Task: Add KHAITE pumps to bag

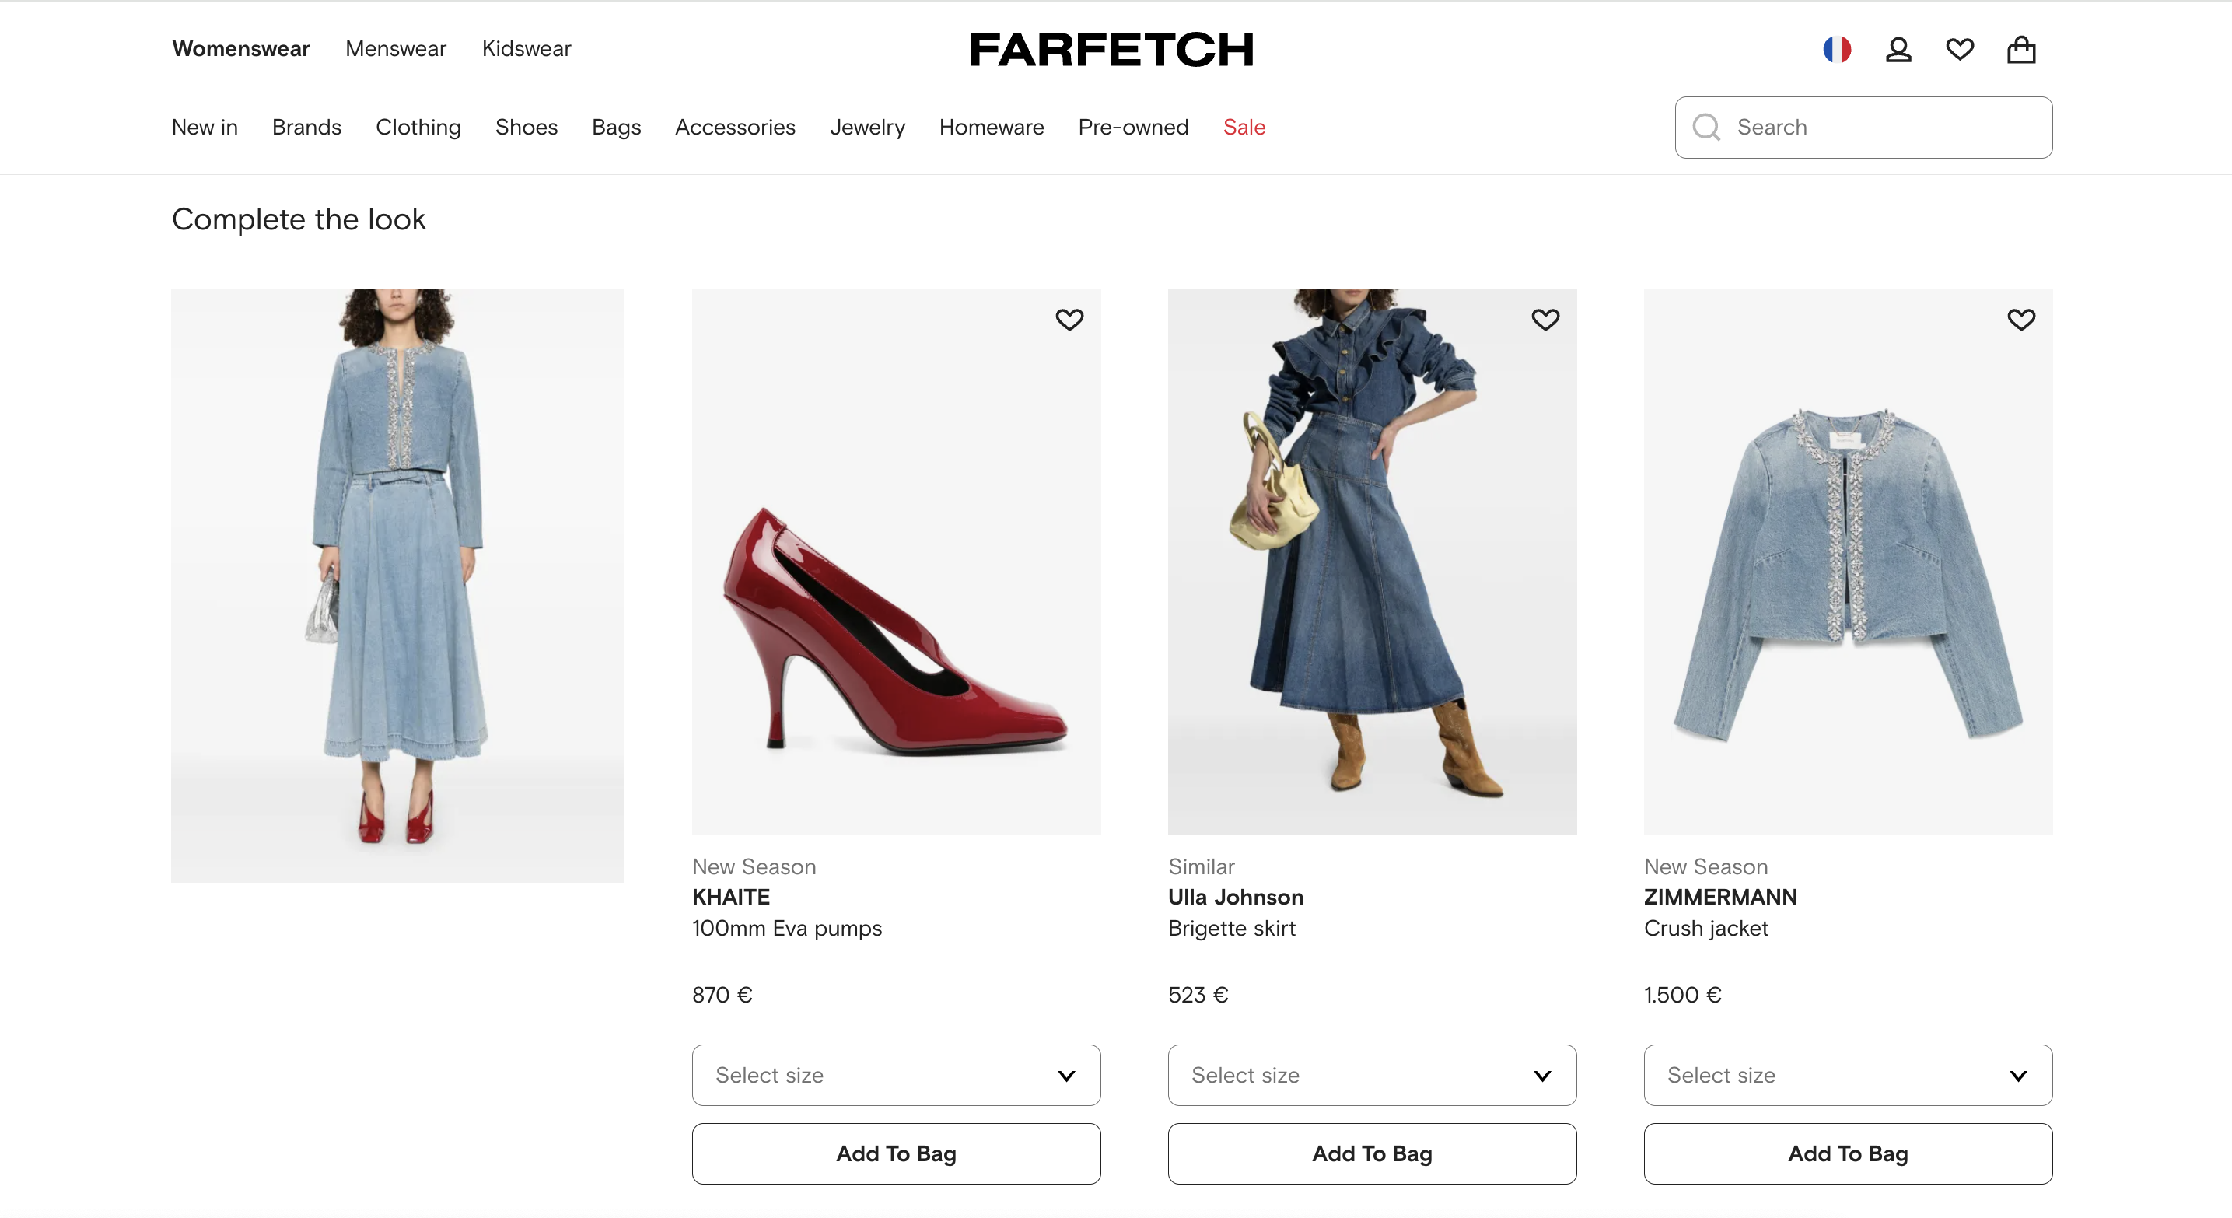Action: [896, 1154]
